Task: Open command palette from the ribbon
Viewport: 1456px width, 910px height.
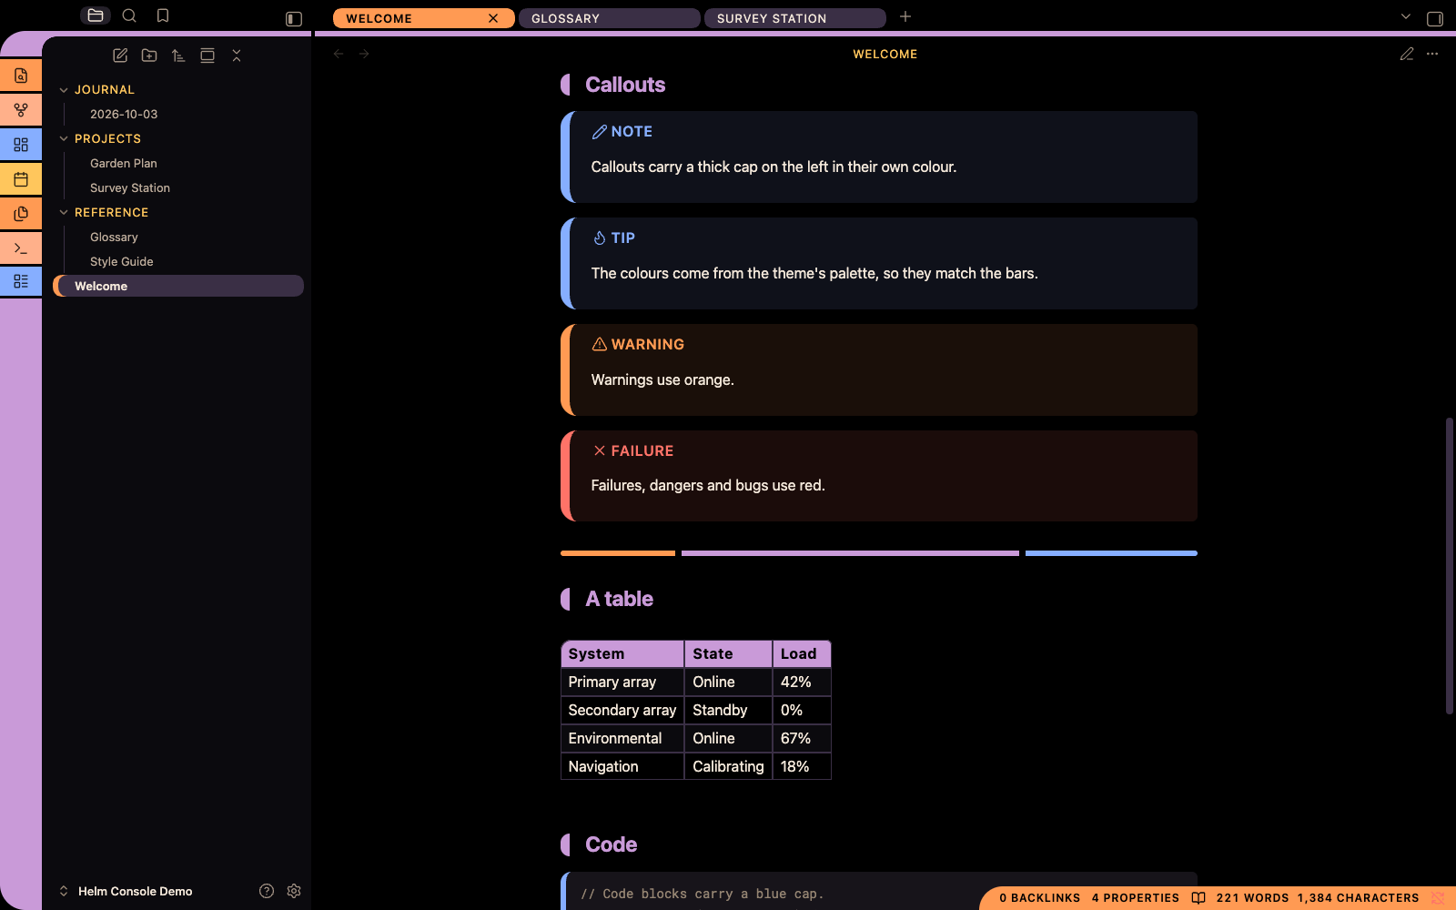Action: [x=21, y=248]
